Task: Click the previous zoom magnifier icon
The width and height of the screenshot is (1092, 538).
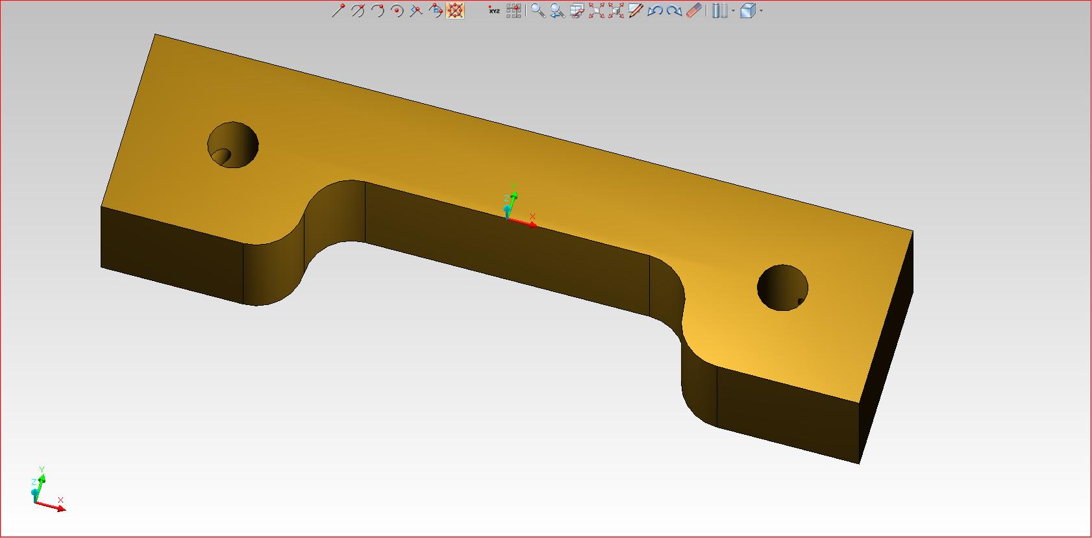Action: (x=557, y=10)
